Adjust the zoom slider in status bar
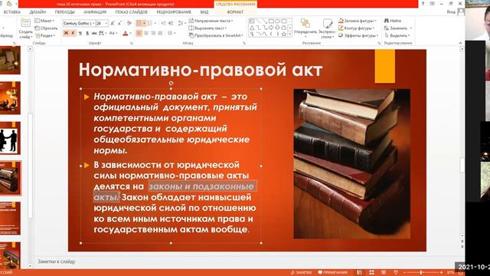This screenshot has width=490, height=276. click(x=422, y=273)
